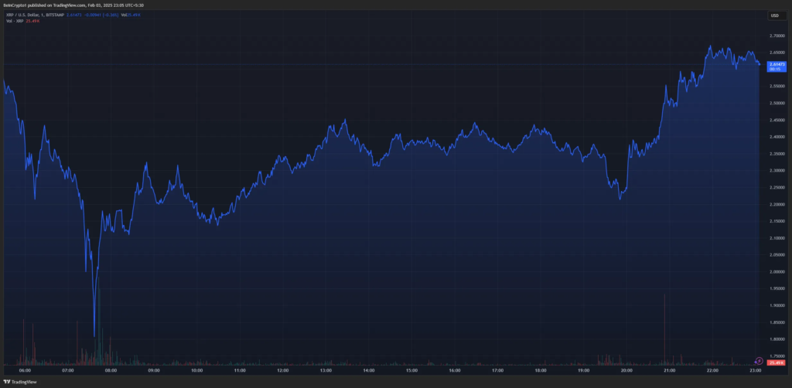This screenshot has height=388, width=792.
Task: Click the red 25.49K volume axis label
Action: [776, 362]
